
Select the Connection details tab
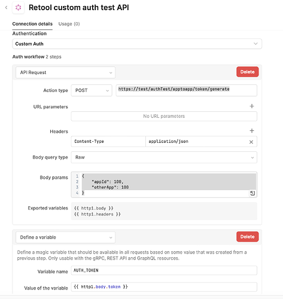coord(32,24)
